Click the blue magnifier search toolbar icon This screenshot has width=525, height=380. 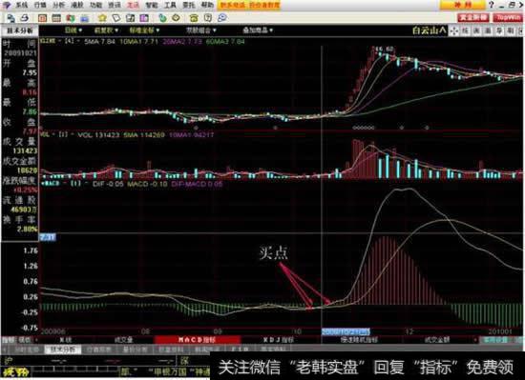click(x=222, y=18)
